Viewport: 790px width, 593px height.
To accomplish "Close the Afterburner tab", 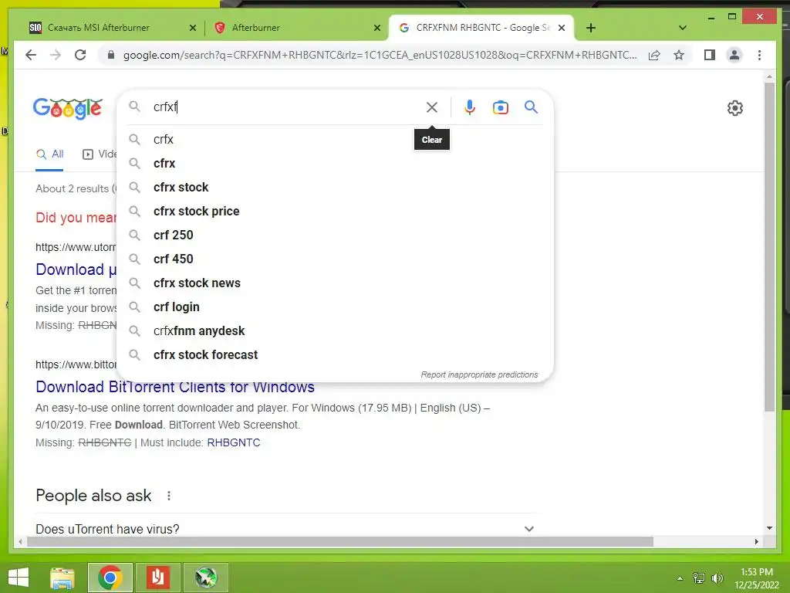I will pos(376,28).
